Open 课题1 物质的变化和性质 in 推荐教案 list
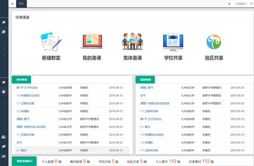254x166 pixels. click(x=31, y=127)
